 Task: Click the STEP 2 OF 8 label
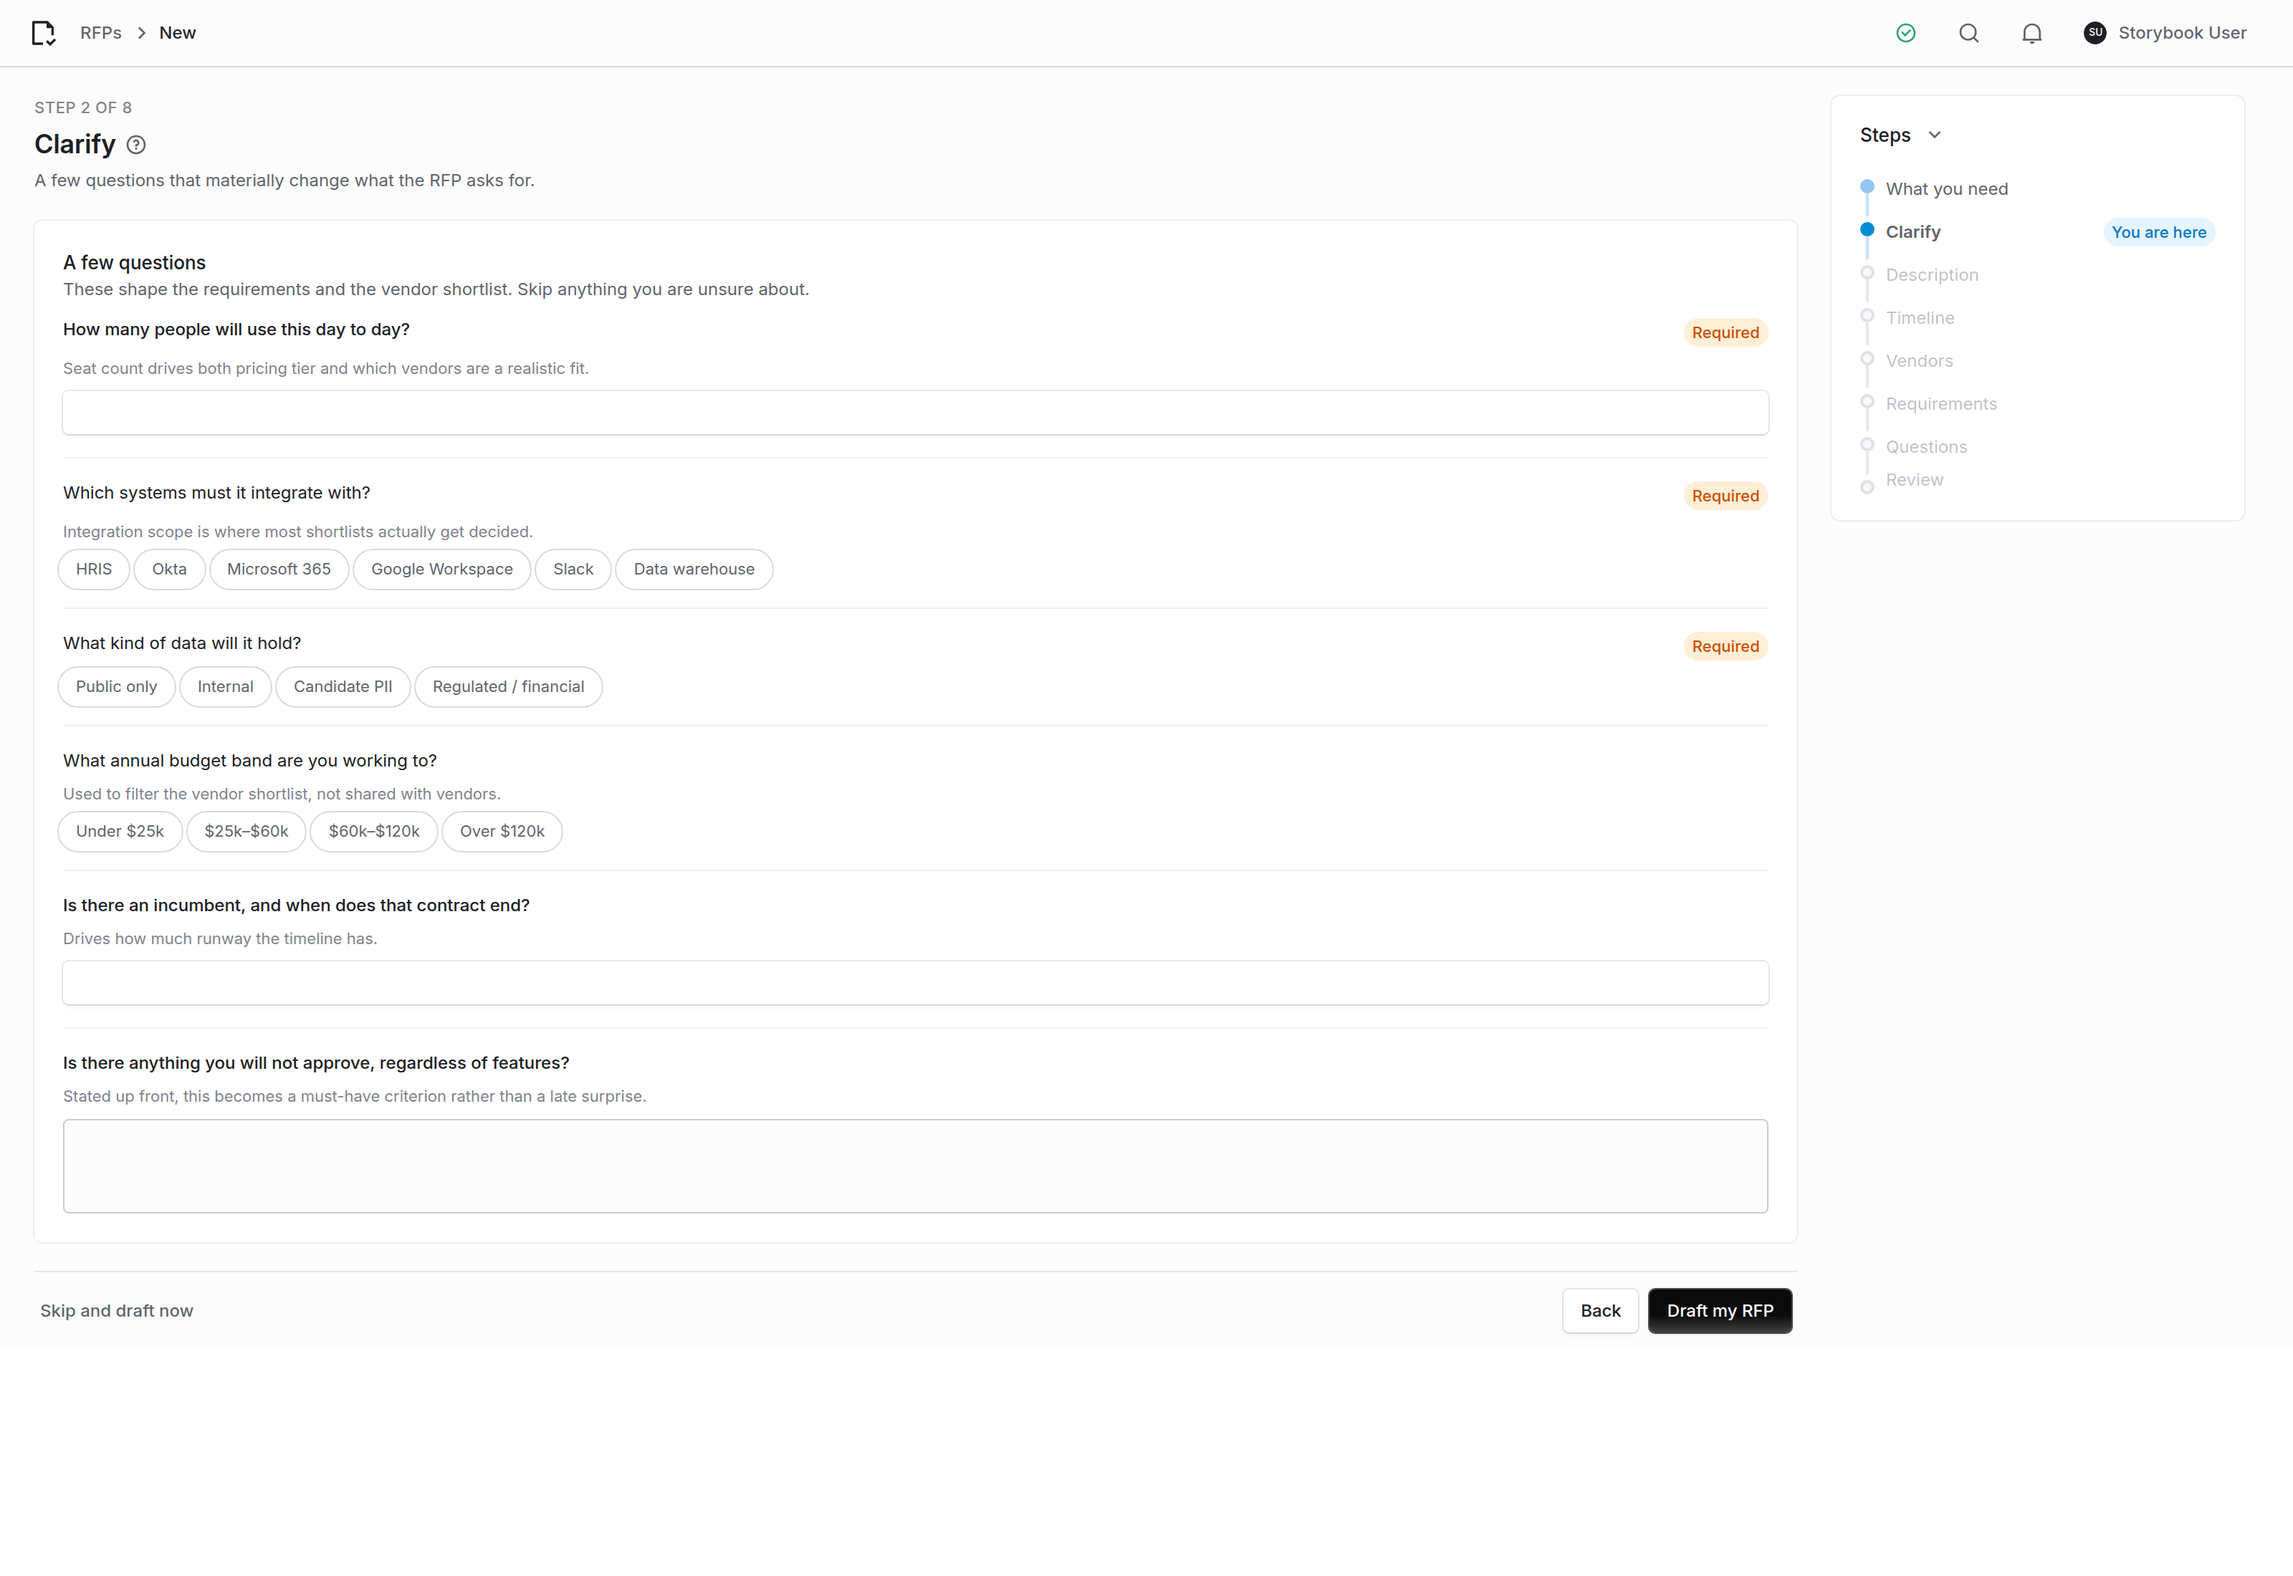[x=83, y=107]
